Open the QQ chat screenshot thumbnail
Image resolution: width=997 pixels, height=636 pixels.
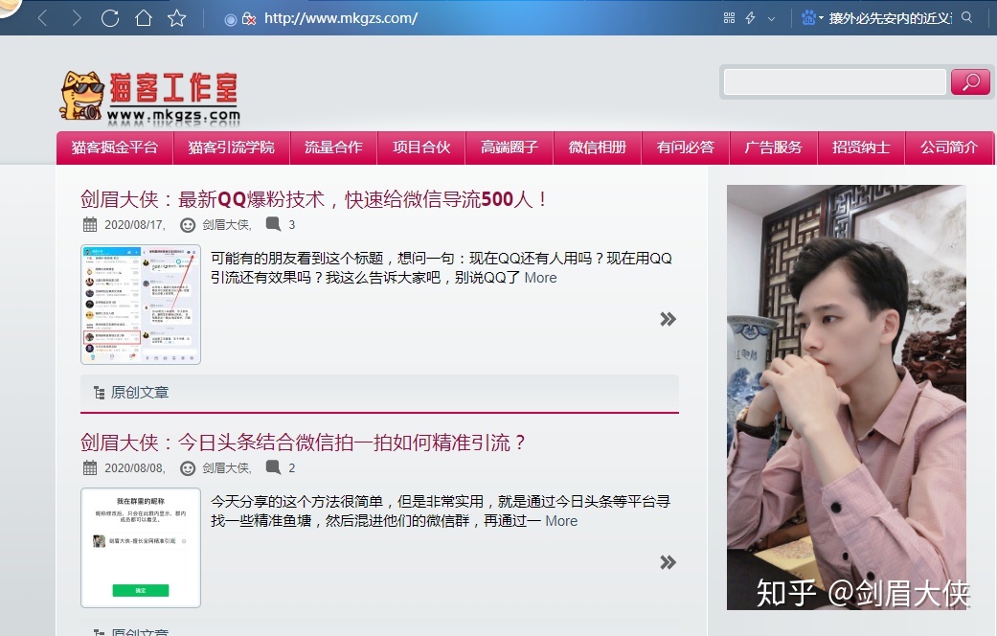point(141,305)
